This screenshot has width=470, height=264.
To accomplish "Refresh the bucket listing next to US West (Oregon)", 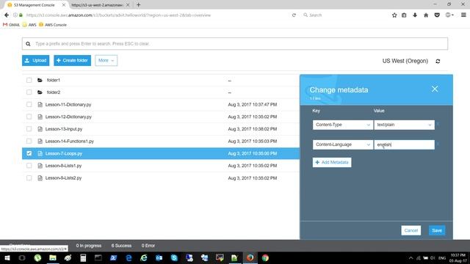I will point(438,61).
